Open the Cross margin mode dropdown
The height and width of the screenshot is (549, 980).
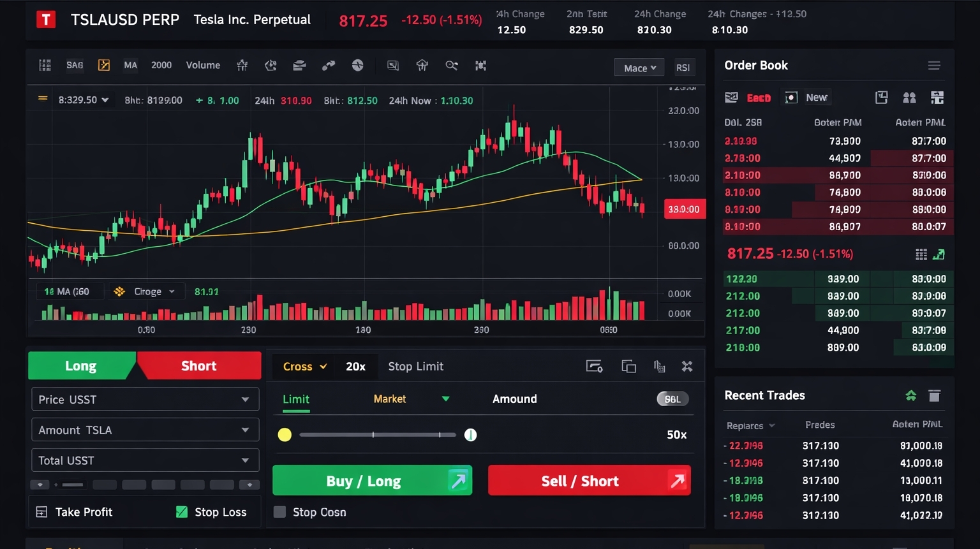tap(305, 367)
